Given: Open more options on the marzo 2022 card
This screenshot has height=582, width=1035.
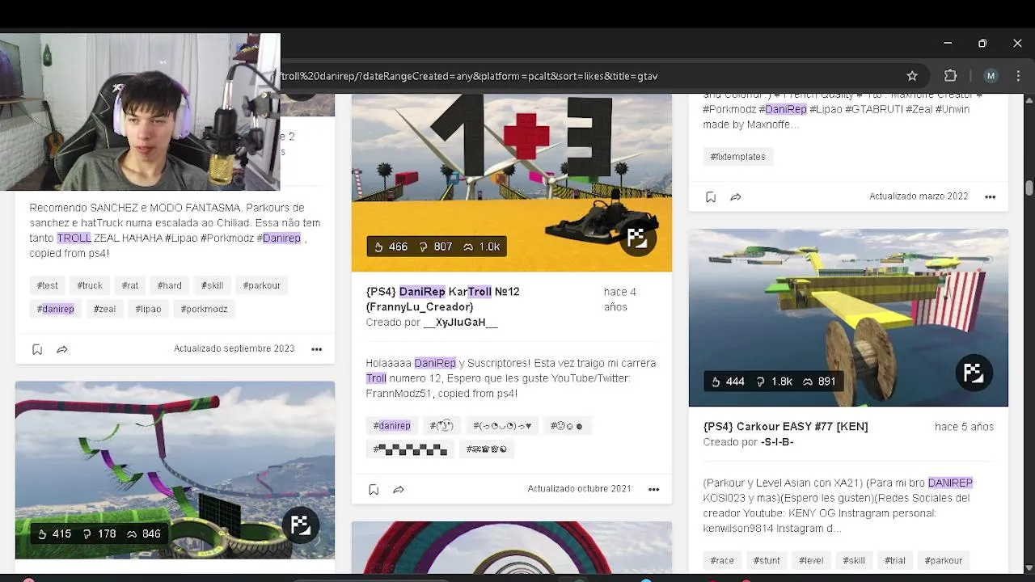Looking at the screenshot, I should click(x=990, y=196).
